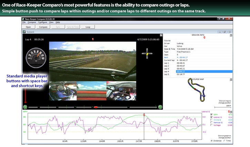Click the Loop toolbar button
The width and height of the screenshot is (250, 147).
click(88, 27)
